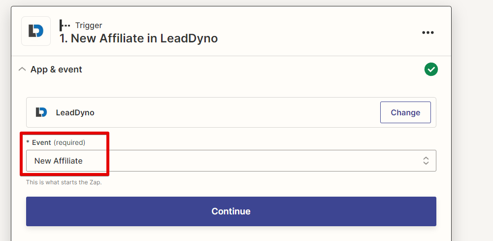Click the Continue button
Screen dimensions: 493x241
pos(231,211)
